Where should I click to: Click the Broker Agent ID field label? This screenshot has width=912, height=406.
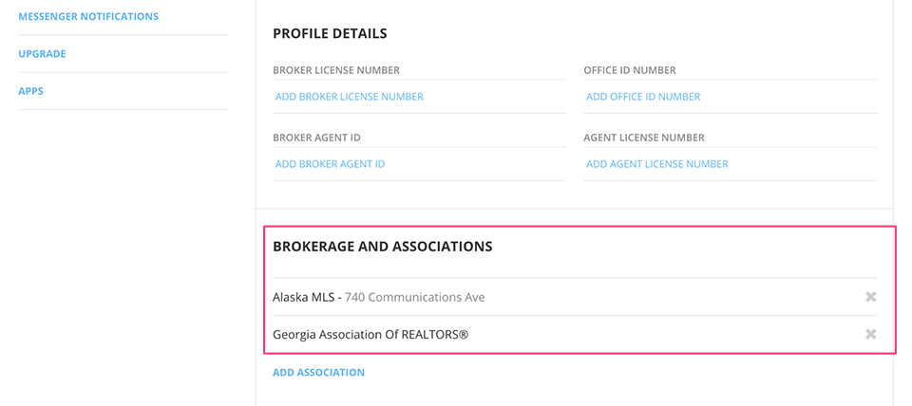(316, 138)
